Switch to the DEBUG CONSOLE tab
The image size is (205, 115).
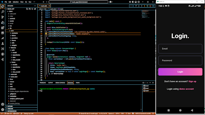point(60,82)
